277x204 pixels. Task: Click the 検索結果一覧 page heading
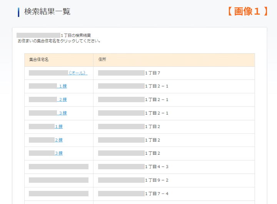coord(47,12)
